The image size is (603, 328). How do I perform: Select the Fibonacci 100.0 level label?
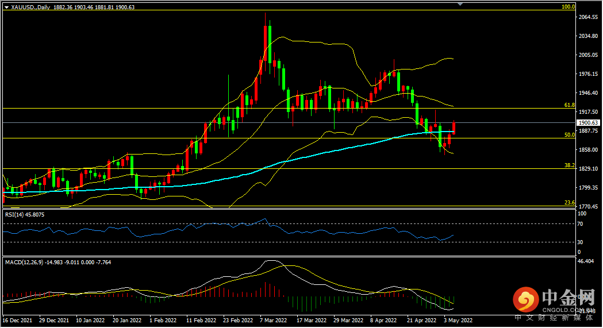569,6
